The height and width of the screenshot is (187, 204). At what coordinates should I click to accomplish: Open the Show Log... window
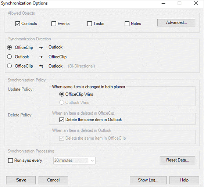(x=148, y=180)
